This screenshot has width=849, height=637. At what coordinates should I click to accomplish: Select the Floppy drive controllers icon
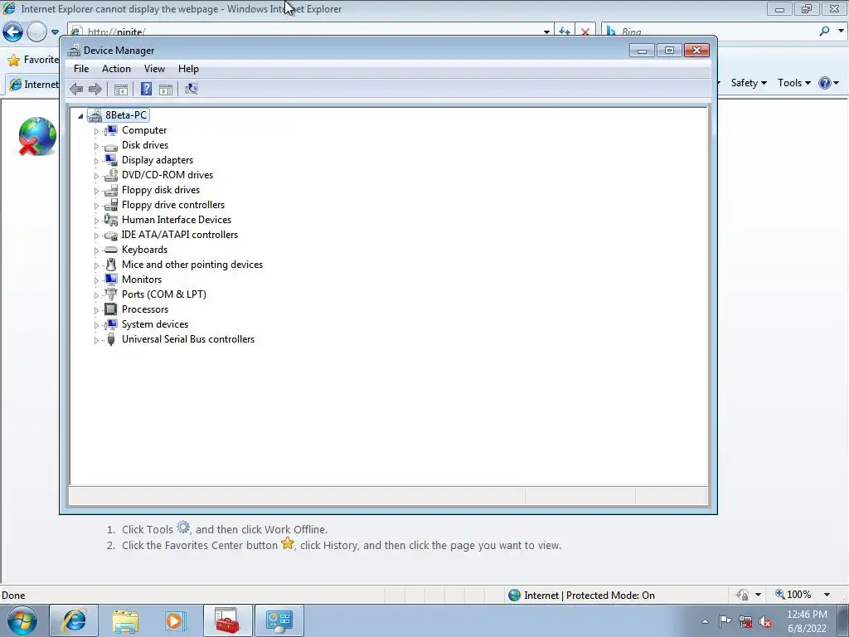click(x=110, y=205)
